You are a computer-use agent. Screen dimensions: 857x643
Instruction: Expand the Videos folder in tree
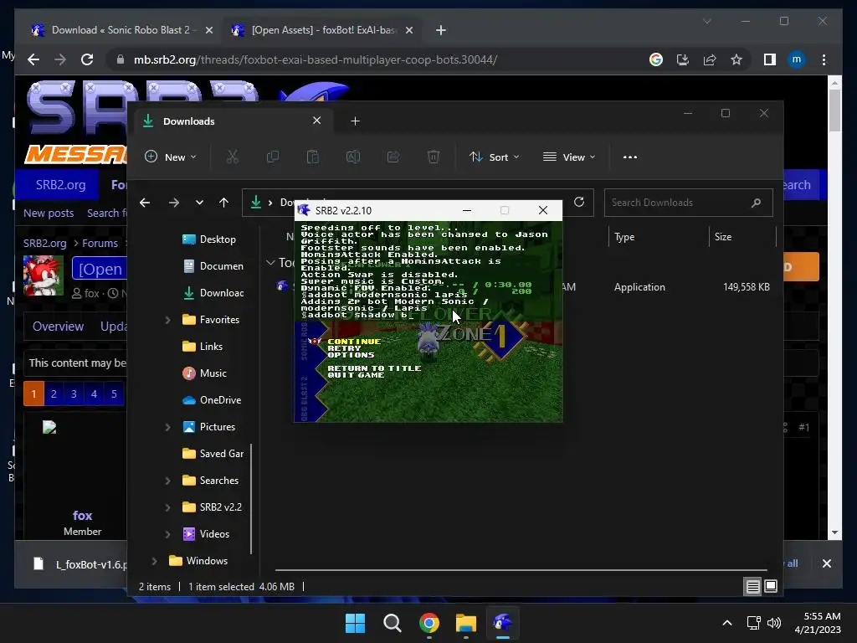pos(167,534)
